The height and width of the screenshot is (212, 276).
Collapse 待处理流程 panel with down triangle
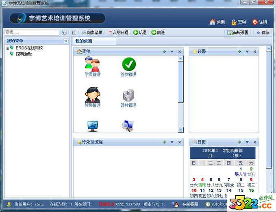point(172,142)
